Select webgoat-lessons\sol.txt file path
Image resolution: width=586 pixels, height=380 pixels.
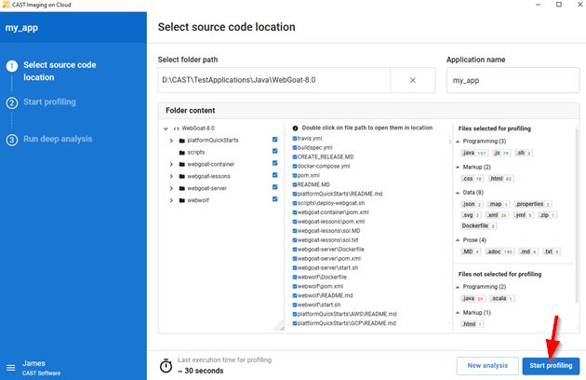(x=327, y=240)
